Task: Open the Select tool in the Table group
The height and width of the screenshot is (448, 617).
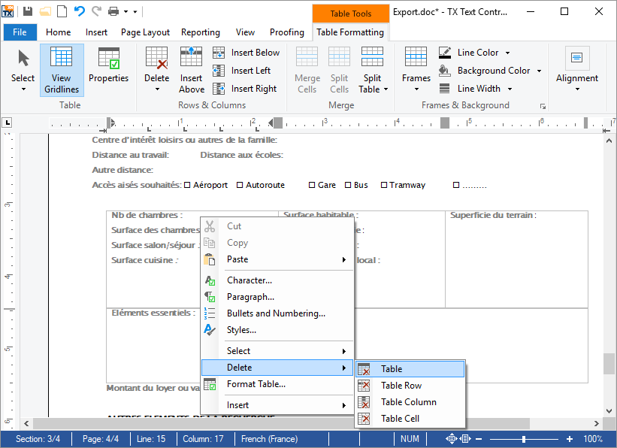Action: click(x=23, y=71)
